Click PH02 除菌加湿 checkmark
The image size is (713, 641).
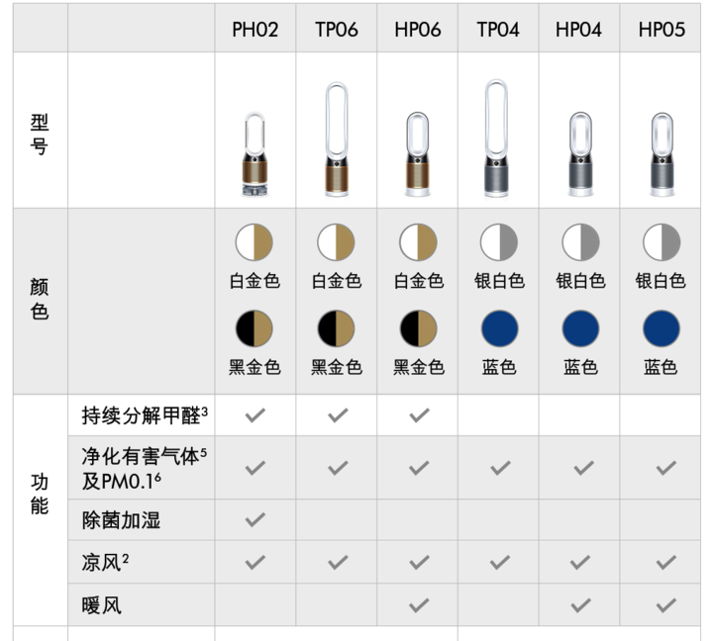255,519
